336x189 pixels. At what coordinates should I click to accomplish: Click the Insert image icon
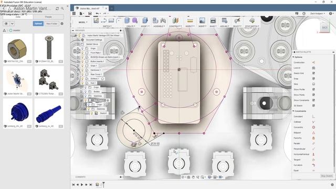(x=202, y=20)
